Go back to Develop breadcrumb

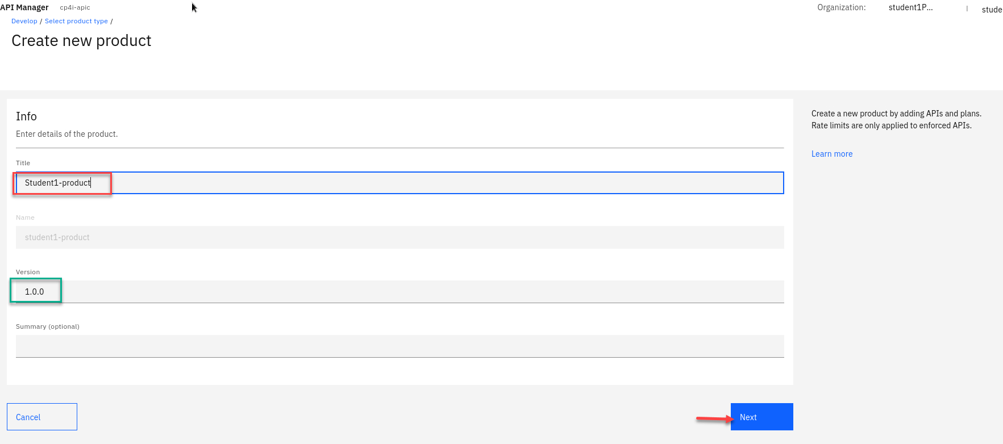[24, 21]
